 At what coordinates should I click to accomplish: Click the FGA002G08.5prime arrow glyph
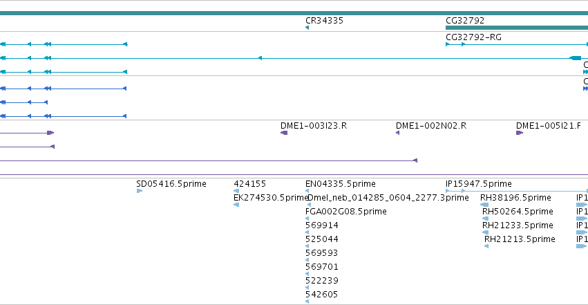307,219
